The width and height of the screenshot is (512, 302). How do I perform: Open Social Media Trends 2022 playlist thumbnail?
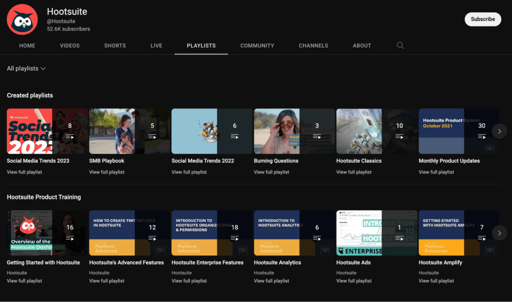click(x=212, y=131)
